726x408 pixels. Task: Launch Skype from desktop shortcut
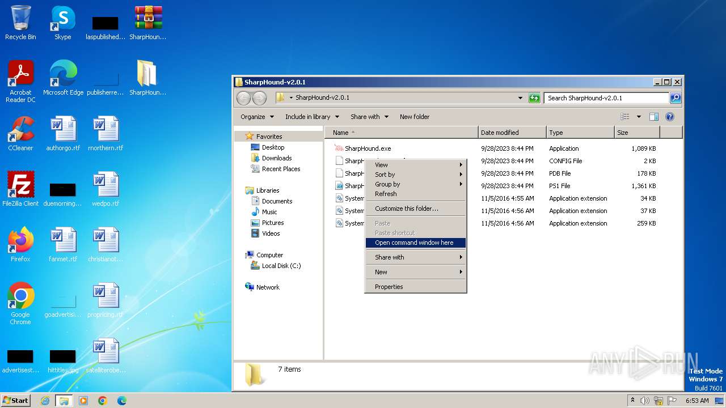(62, 23)
